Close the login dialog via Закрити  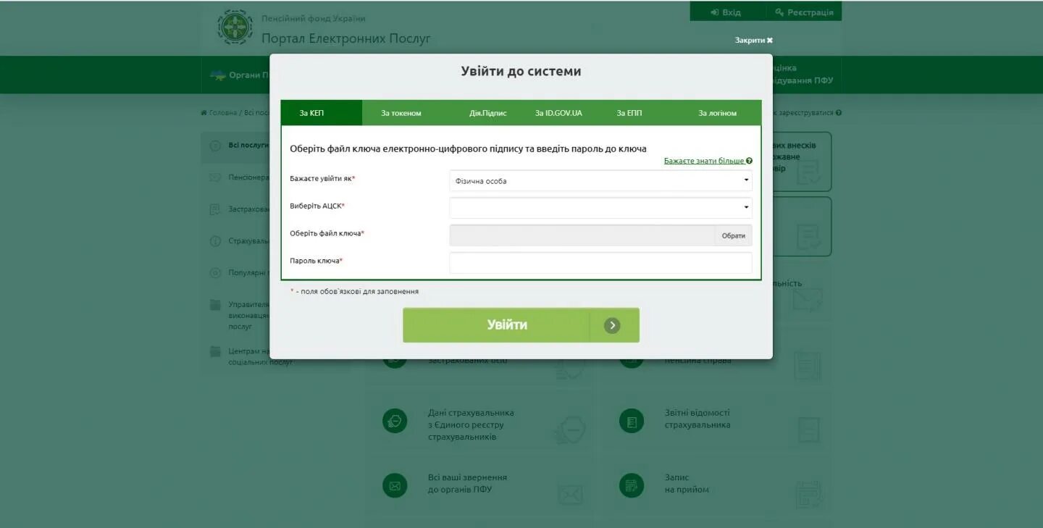point(753,41)
